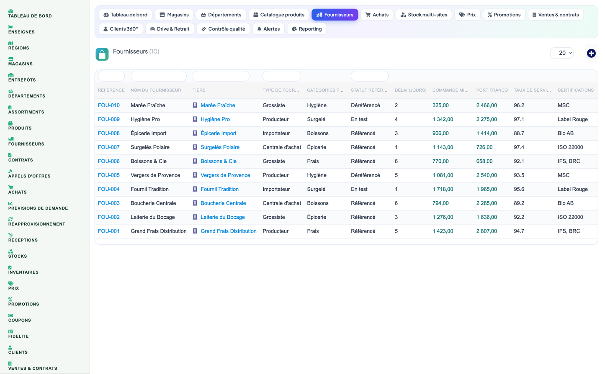
Task: Open supplier reference FOU-001
Action: click(x=109, y=231)
